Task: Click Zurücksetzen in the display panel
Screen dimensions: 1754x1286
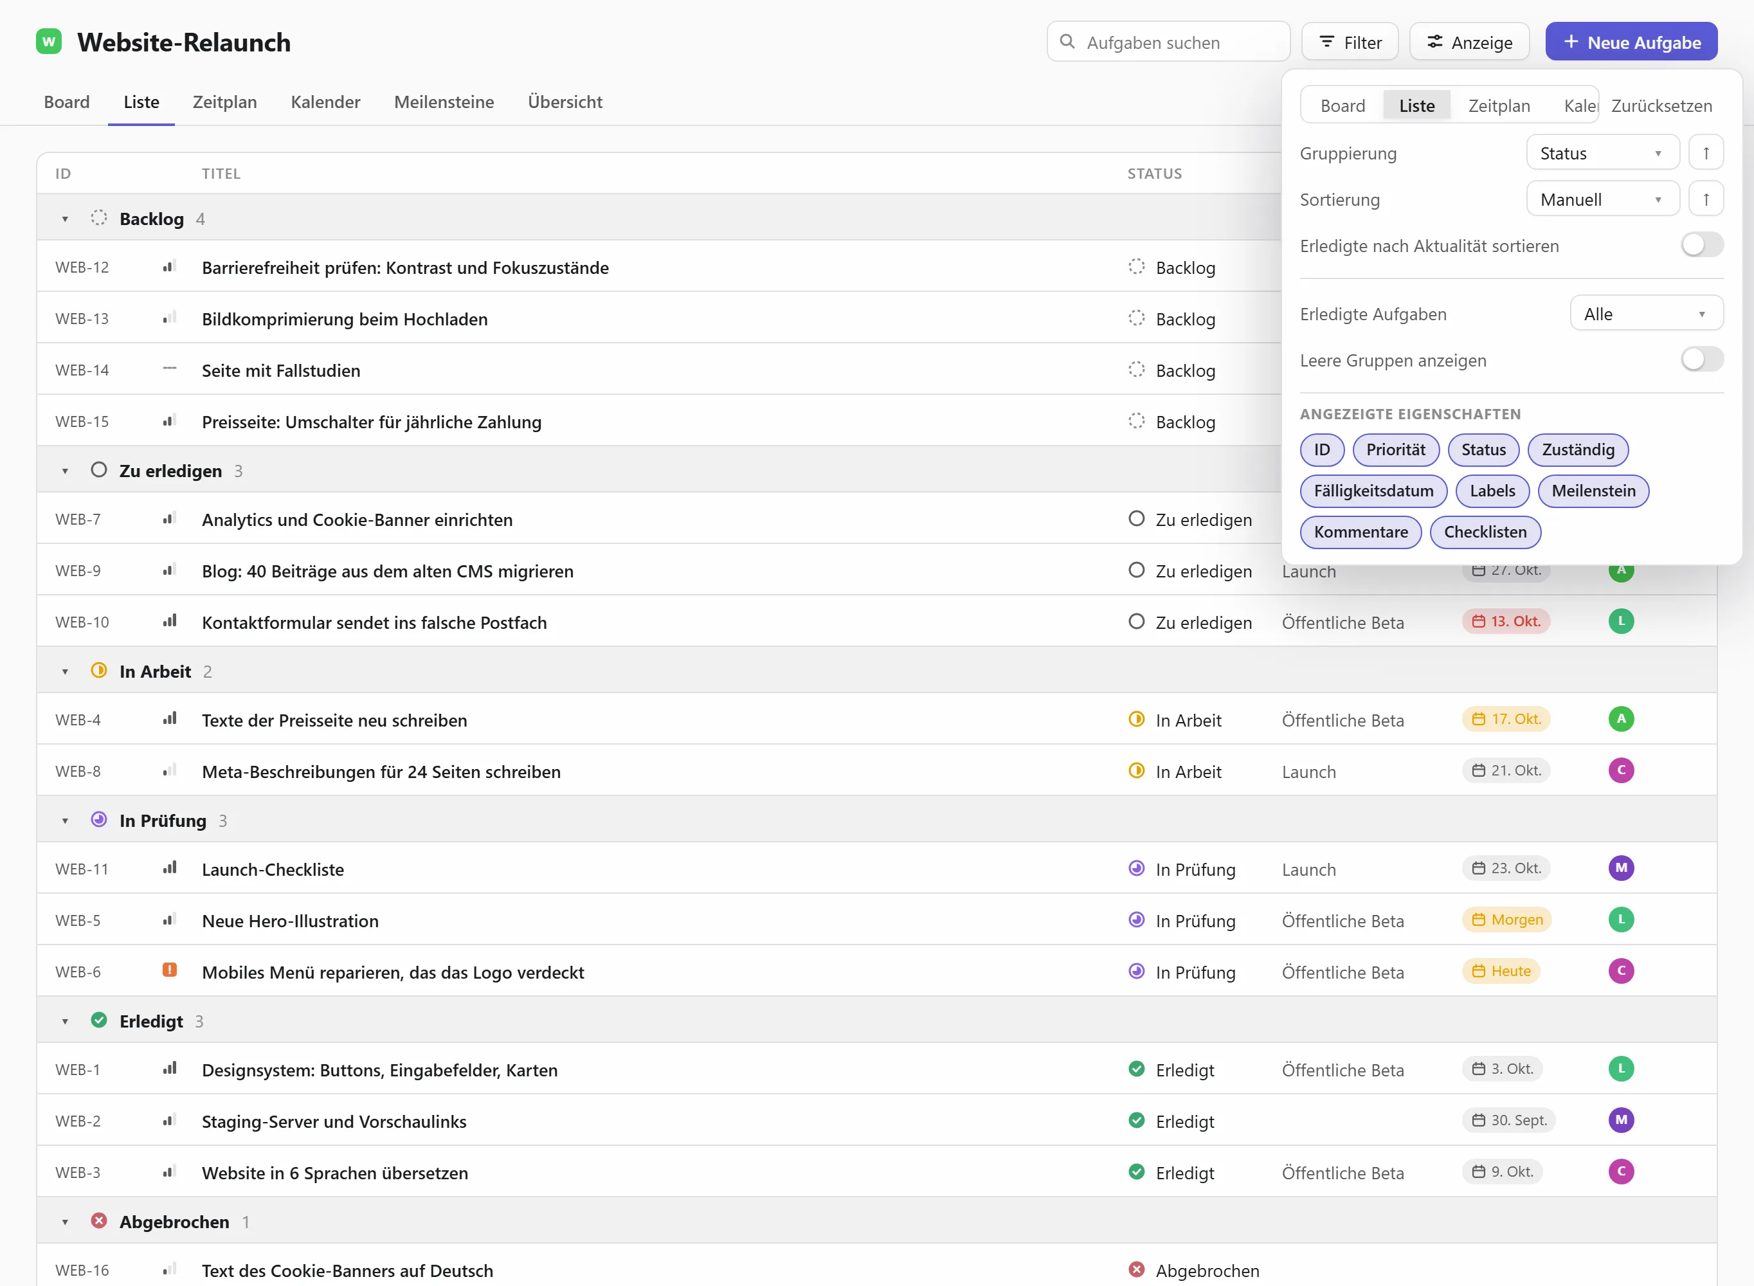Action: pos(1661,105)
